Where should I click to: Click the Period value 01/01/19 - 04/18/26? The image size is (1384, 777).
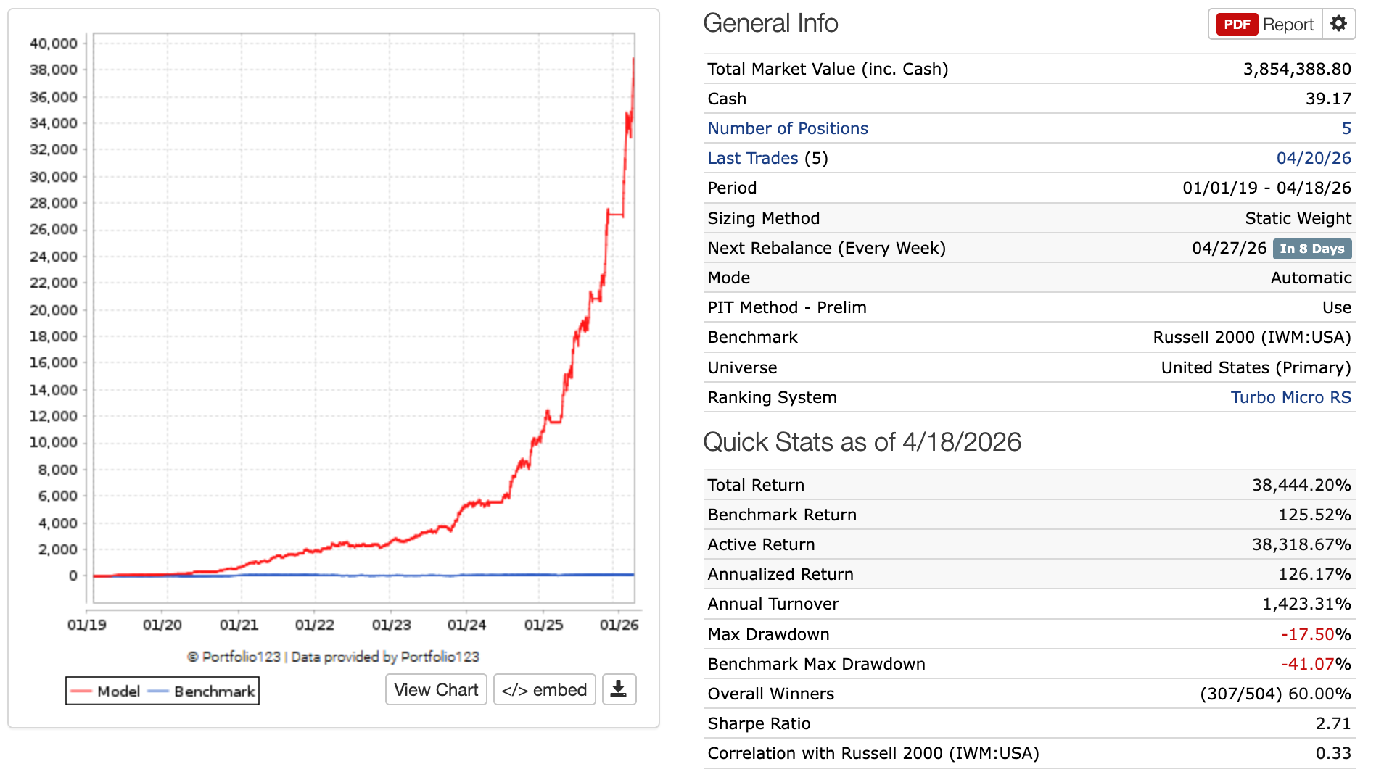click(1266, 188)
